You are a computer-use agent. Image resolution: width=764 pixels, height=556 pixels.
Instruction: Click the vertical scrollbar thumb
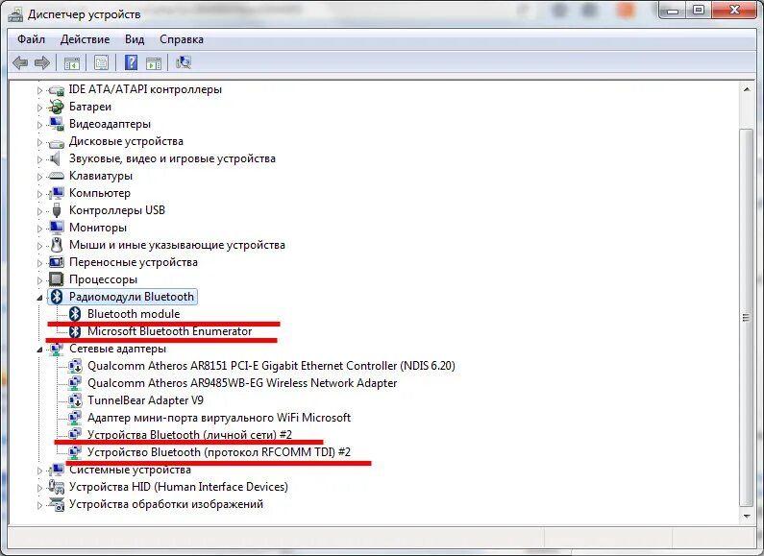click(746, 318)
